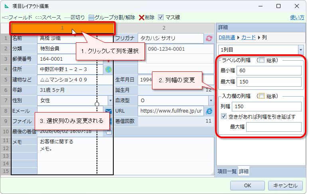Screen dimensions: 310x194
Task: Open the 使い方 help link
Action: 297,18
